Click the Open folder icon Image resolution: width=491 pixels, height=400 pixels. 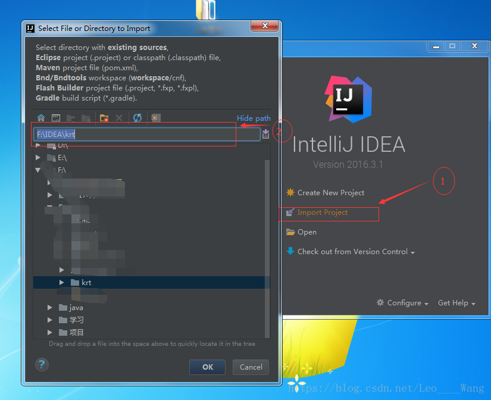[290, 232]
